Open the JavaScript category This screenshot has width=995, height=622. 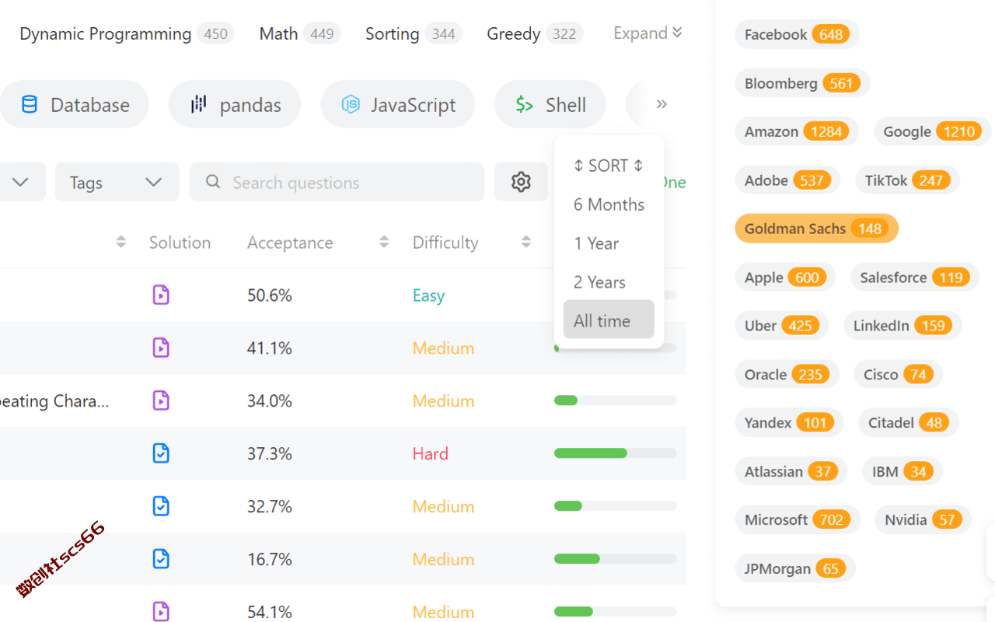coord(398,104)
